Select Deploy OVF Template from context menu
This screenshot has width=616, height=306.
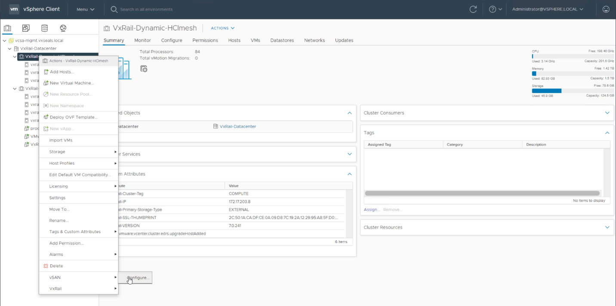(x=74, y=117)
